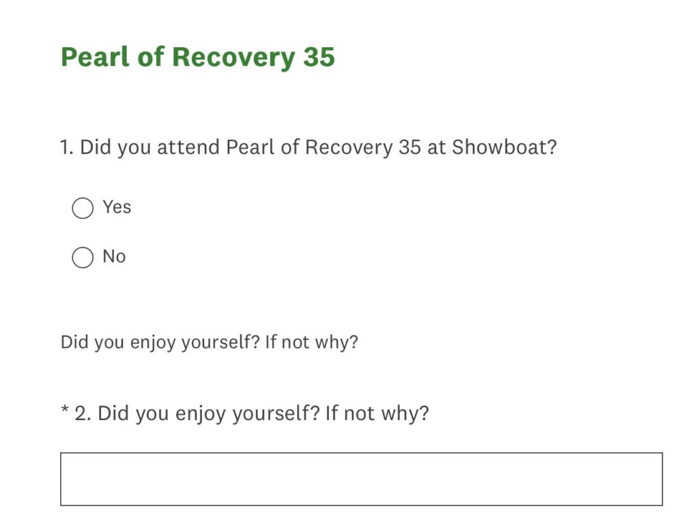This screenshot has width=699, height=528.
Task: Click the "2." number label of second question
Action: (x=83, y=413)
